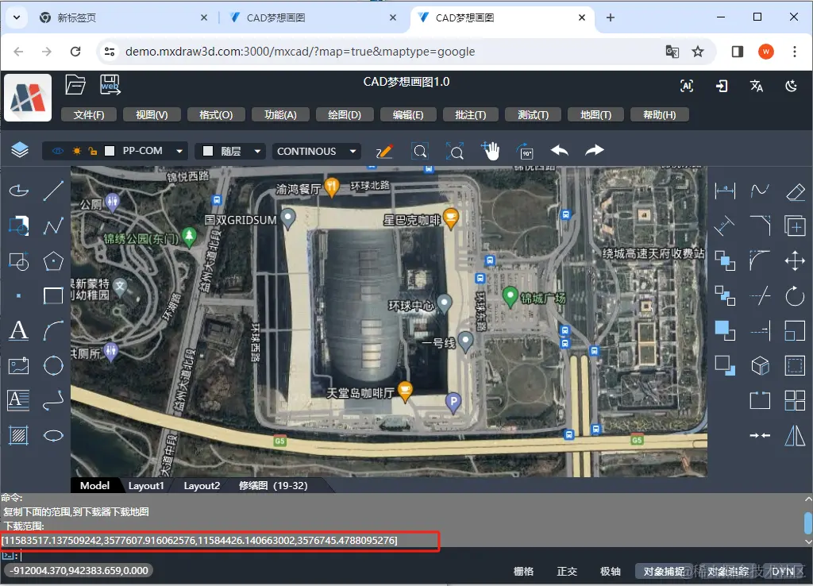The height and width of the screenshot is (586, 813).
Task: Expand the PP-COM layer dropdown
Action: [x=179, y=151]
